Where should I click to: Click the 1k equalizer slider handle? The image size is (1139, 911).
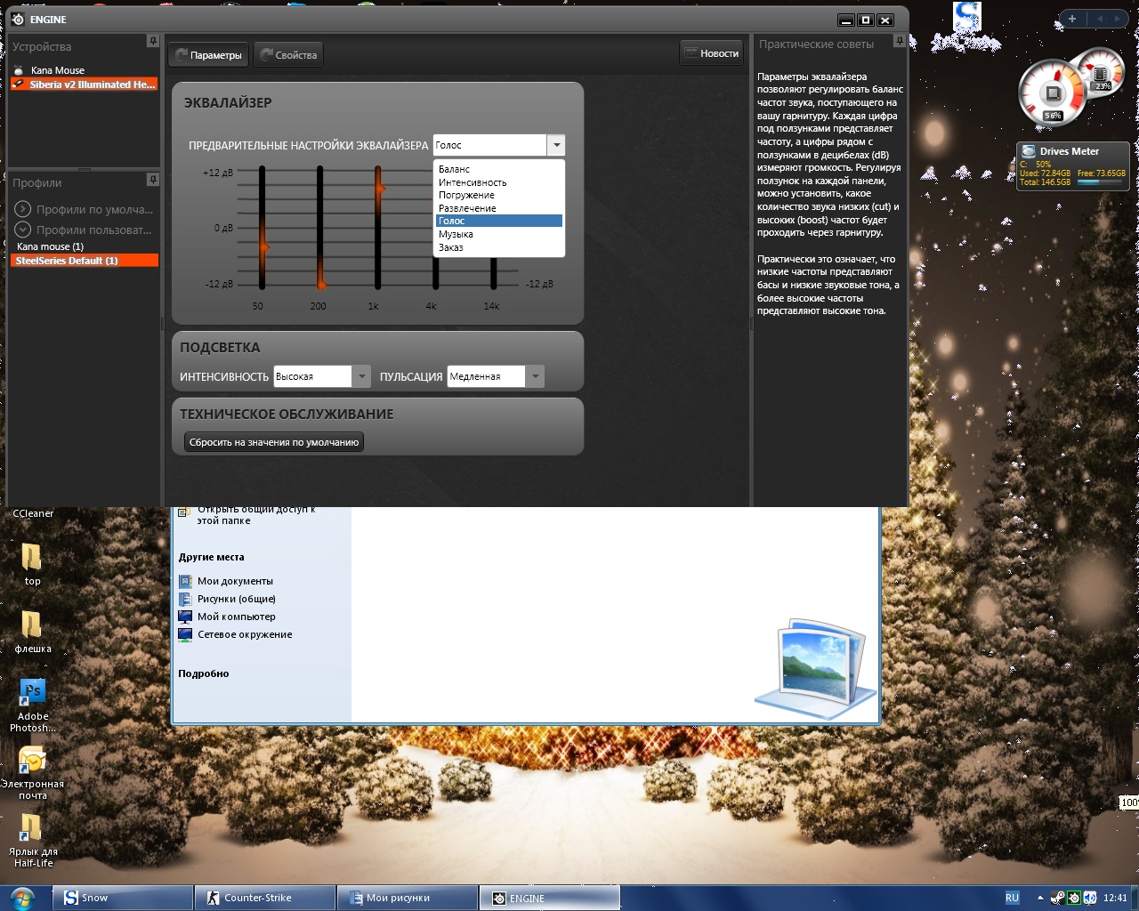click(x=380, y=189)
